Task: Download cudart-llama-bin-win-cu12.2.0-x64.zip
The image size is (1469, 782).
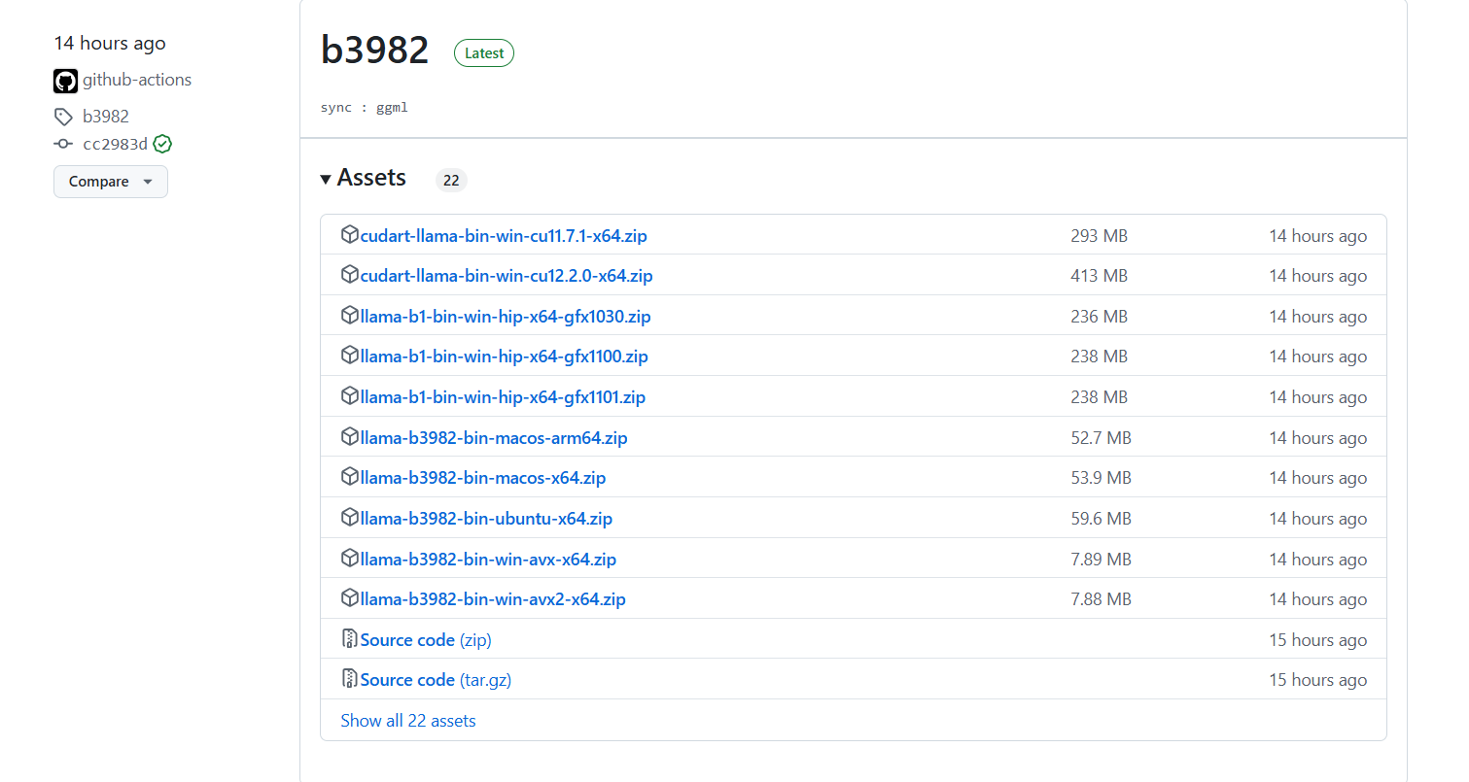Action: (507, 276)
